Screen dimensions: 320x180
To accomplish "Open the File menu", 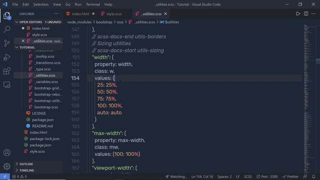I will 15,4.
